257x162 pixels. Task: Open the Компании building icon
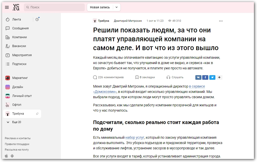(x=8, y=37)
